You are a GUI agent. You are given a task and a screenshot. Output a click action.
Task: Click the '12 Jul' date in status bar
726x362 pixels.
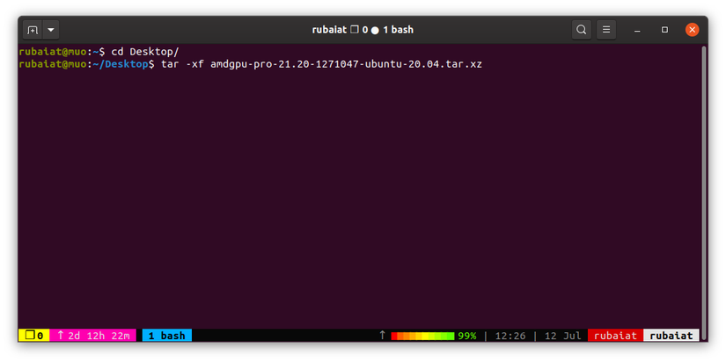562,336
